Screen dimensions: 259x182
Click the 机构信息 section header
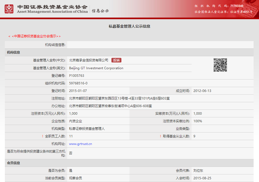pos(13,52)
